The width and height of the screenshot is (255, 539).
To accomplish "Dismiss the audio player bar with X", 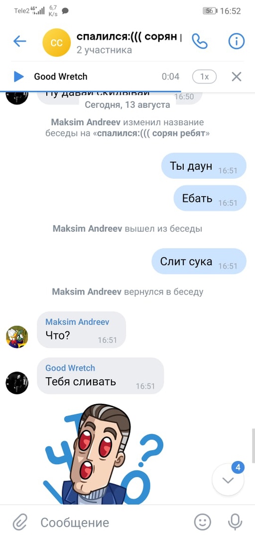I will pos(237,77).
